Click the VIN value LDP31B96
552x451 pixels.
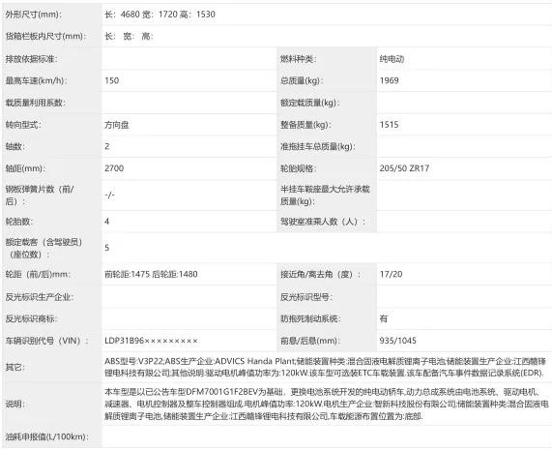tap(151, 341)
